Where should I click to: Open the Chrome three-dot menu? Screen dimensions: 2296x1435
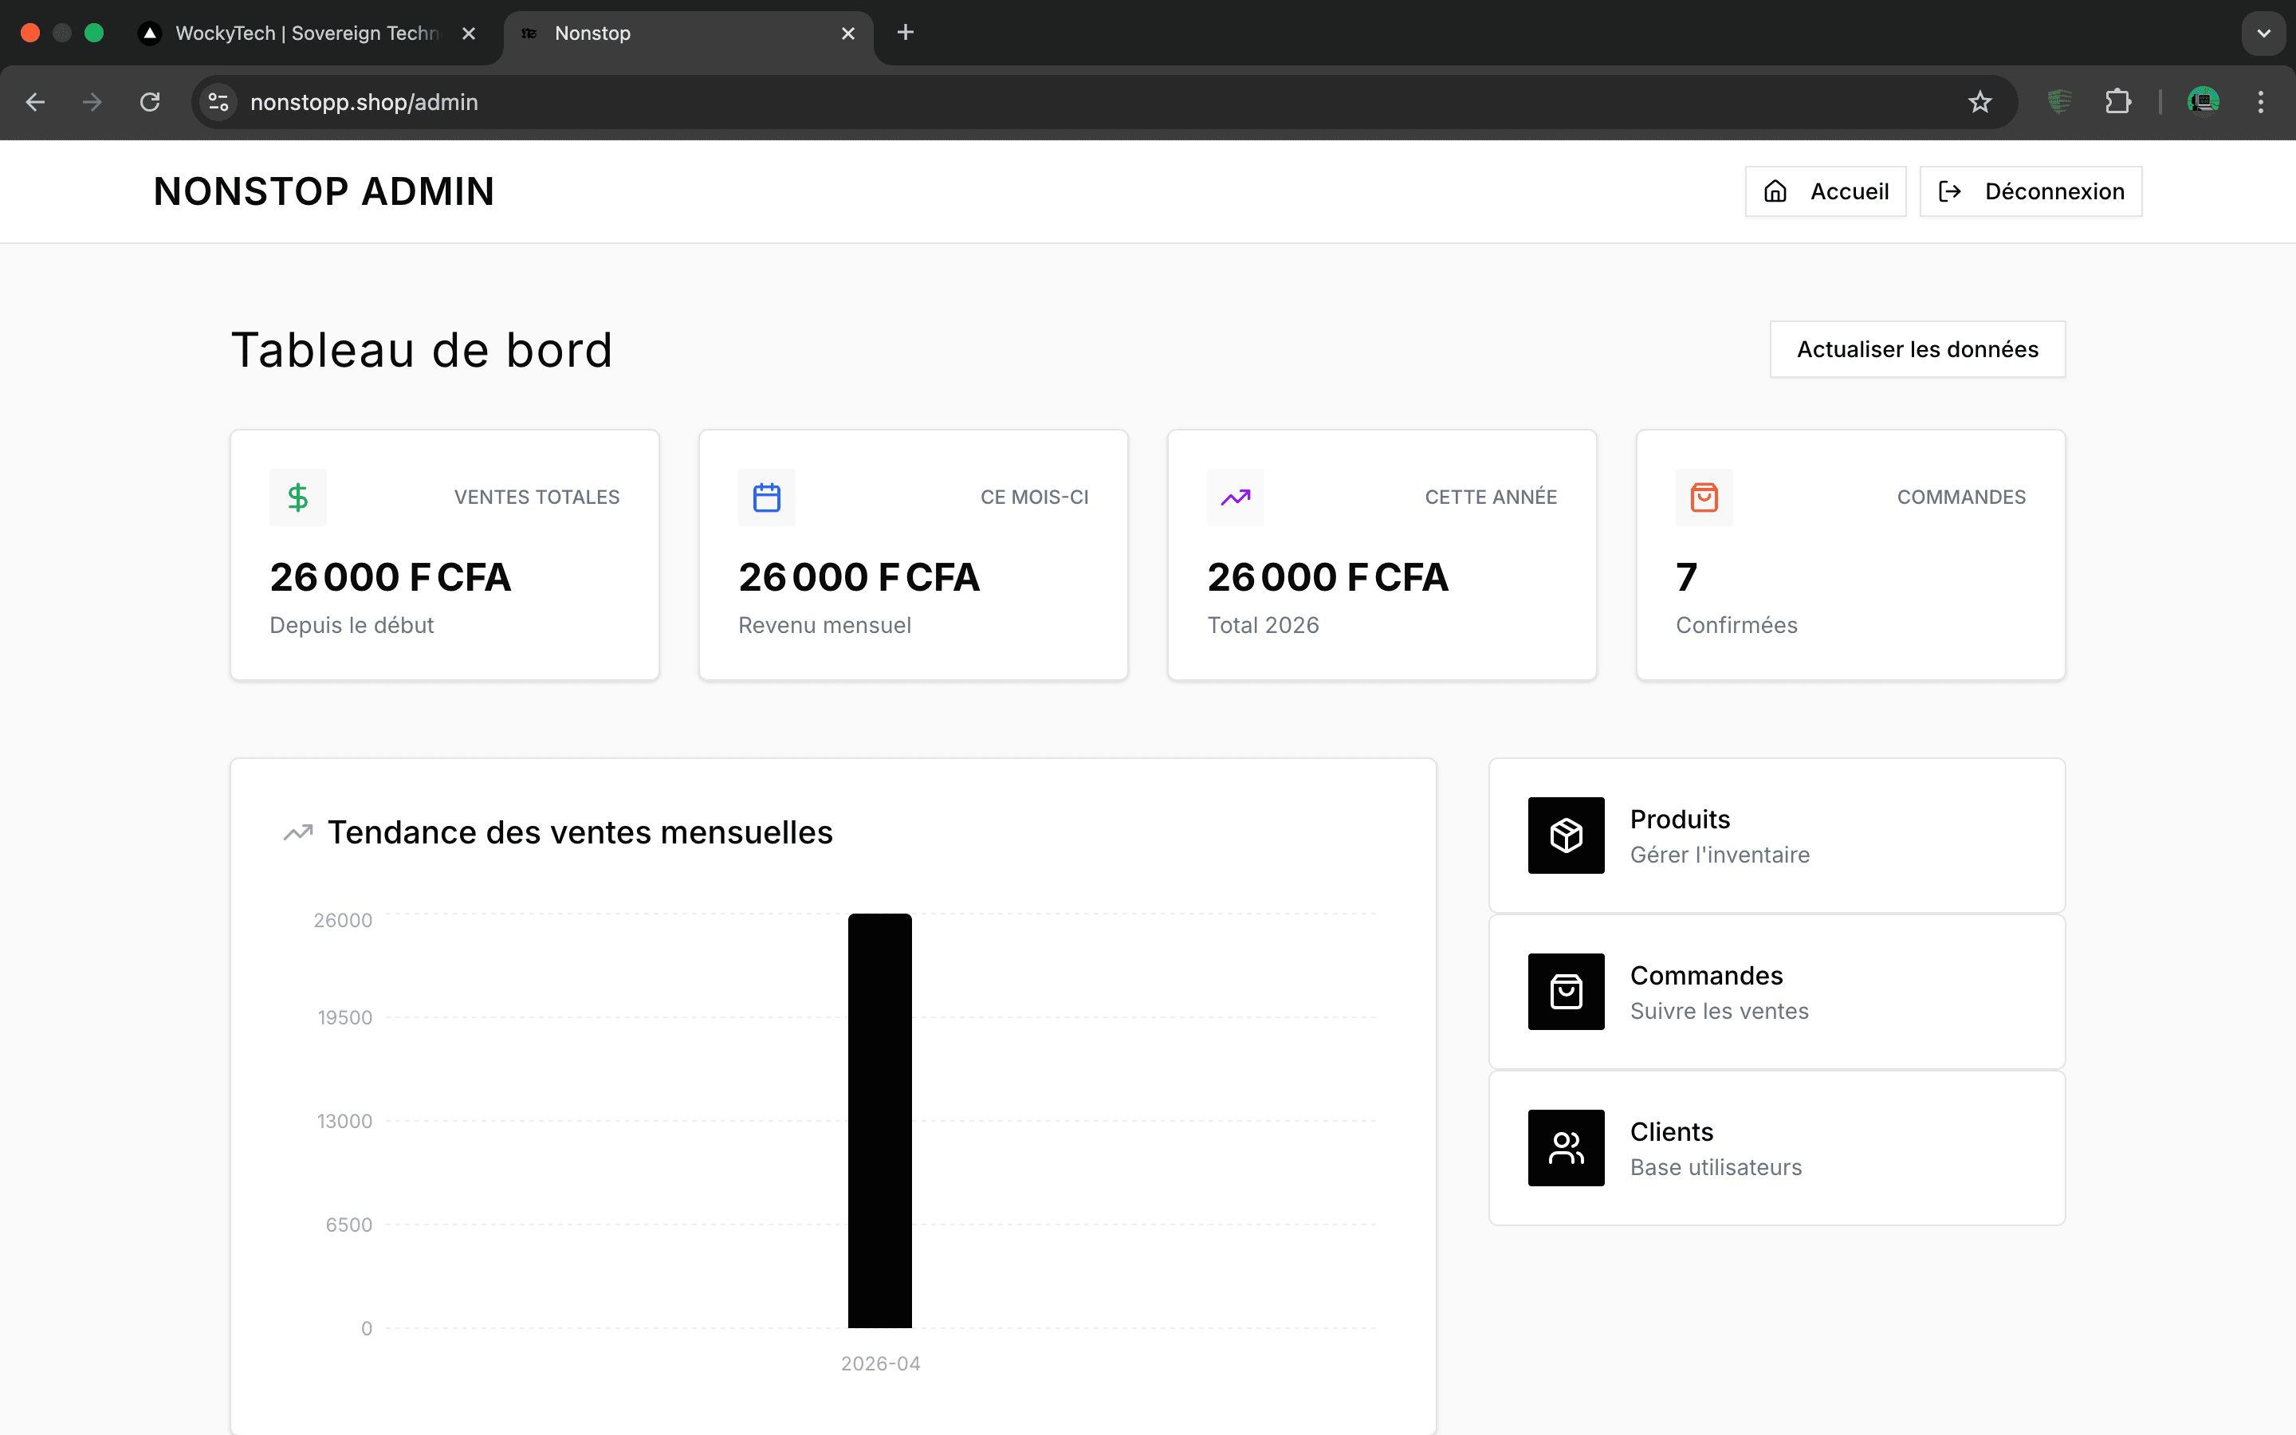click(x=2261, y=101)
